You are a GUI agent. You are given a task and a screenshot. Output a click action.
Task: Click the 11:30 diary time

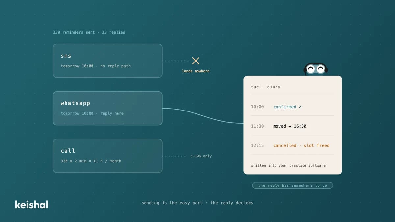pyautogui.click(x=257, y=126)
